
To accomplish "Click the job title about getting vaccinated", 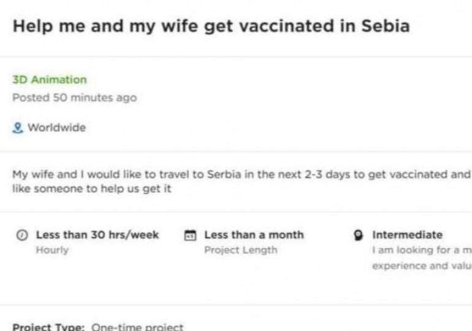I will click(211, 28).
